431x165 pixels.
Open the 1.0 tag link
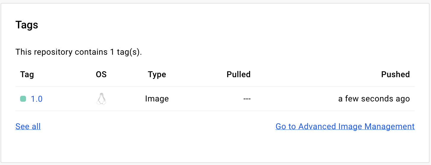(x=37, y=99)
